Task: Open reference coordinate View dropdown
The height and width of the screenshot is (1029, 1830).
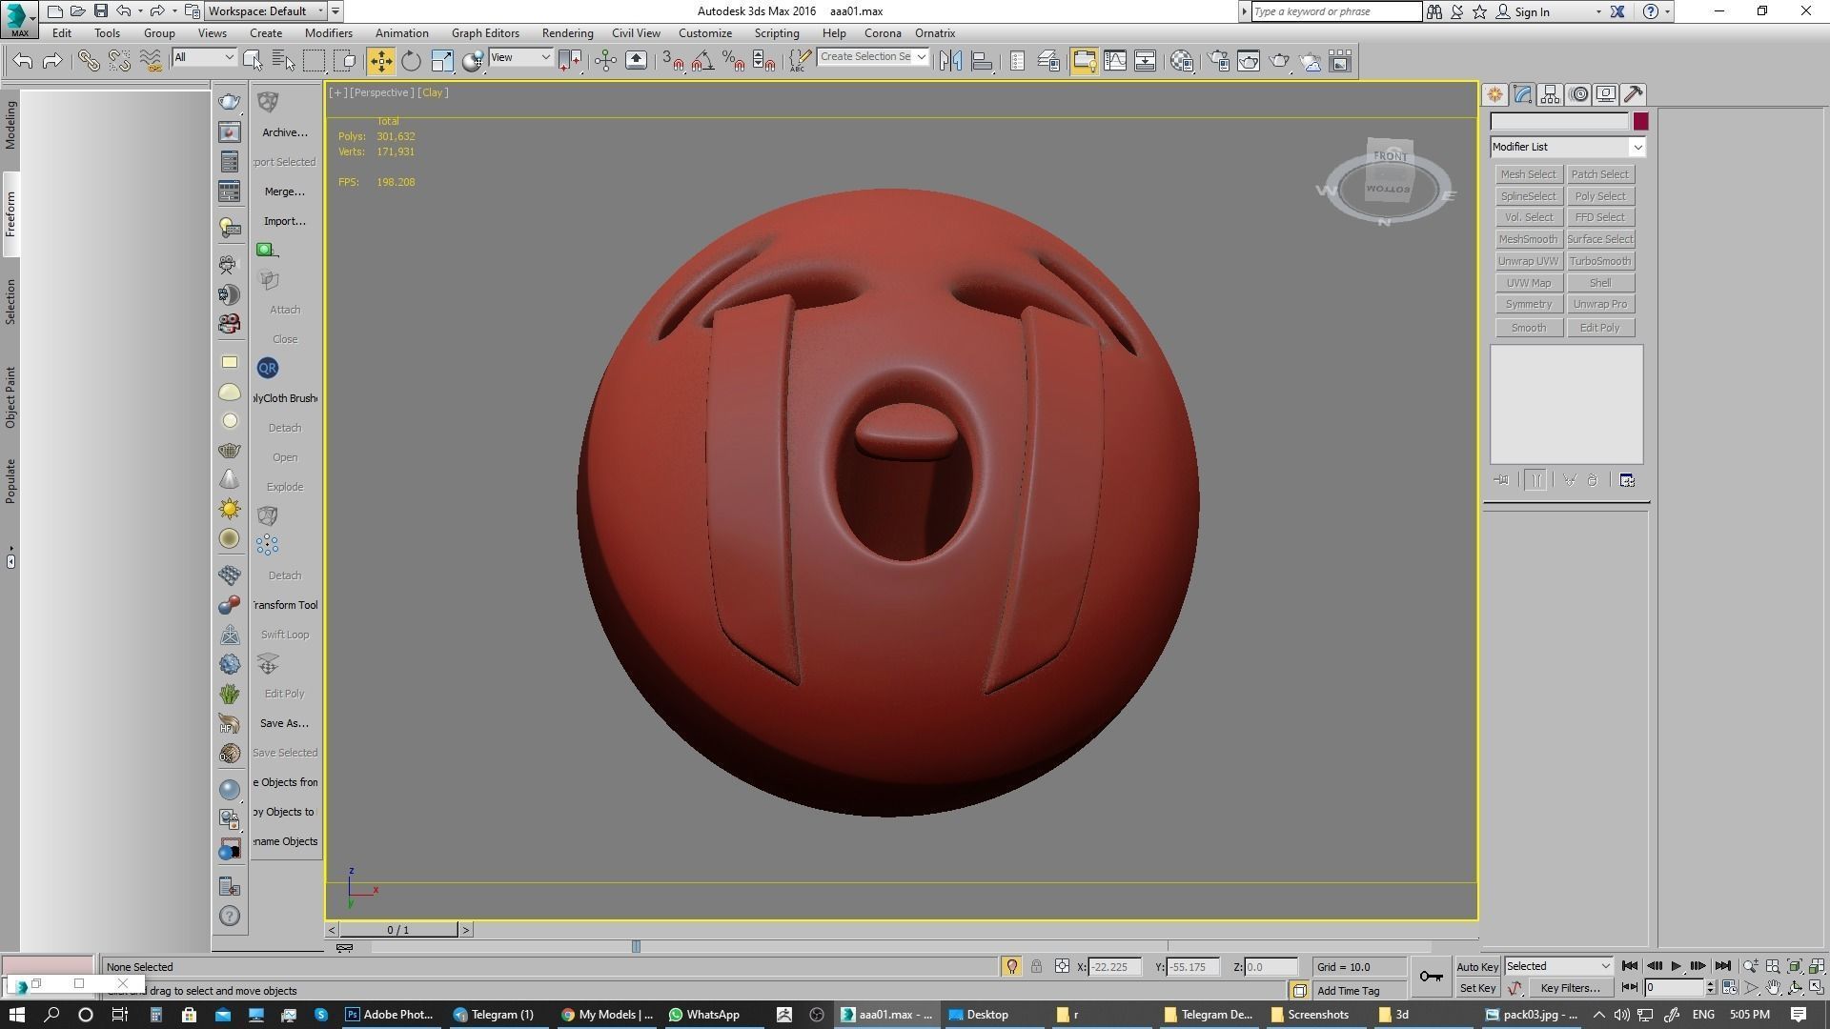Action: (x=519, y=58)
